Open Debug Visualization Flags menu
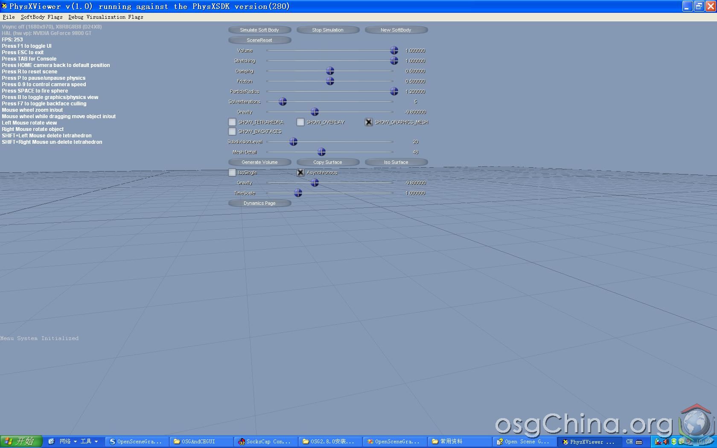 [x=106, y=17]
